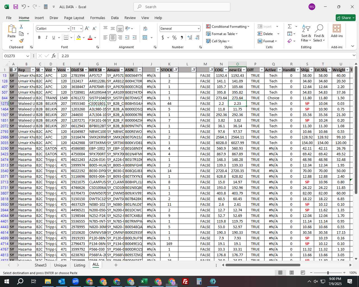
Task: Open the File menu
Action: (9, 18)
